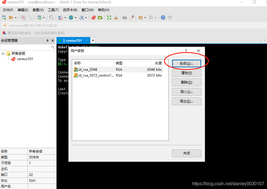
Task: Create a new session using the toolbar icon
Action: click(4, 17)
